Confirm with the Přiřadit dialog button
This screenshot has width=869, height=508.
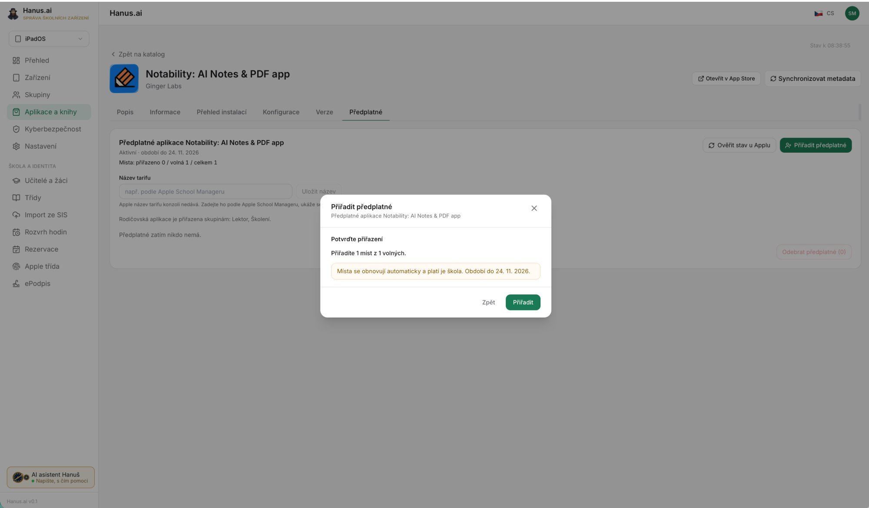(523, 302)
